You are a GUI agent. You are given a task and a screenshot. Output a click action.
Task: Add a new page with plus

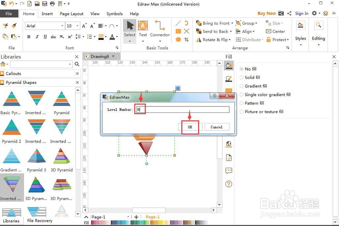(136, 217)
